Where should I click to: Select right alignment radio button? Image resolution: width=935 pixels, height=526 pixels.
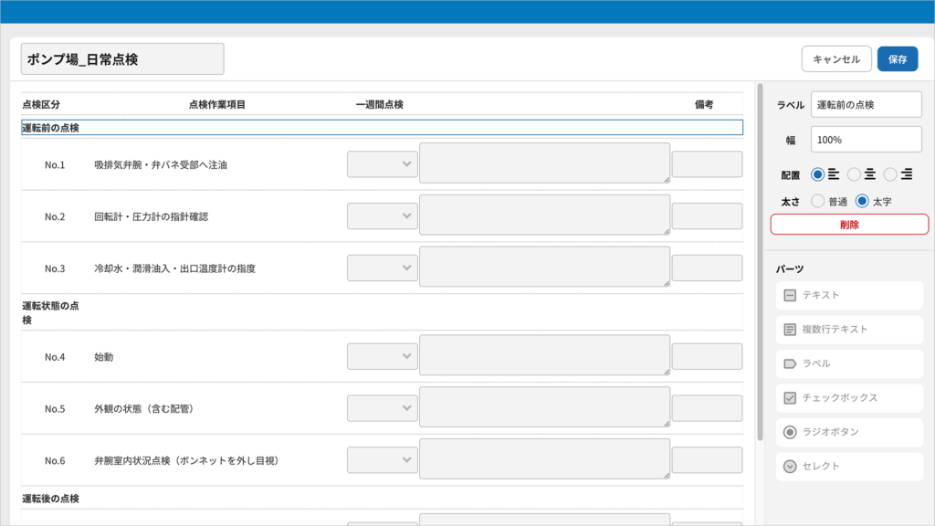click(x=890, y=174)
